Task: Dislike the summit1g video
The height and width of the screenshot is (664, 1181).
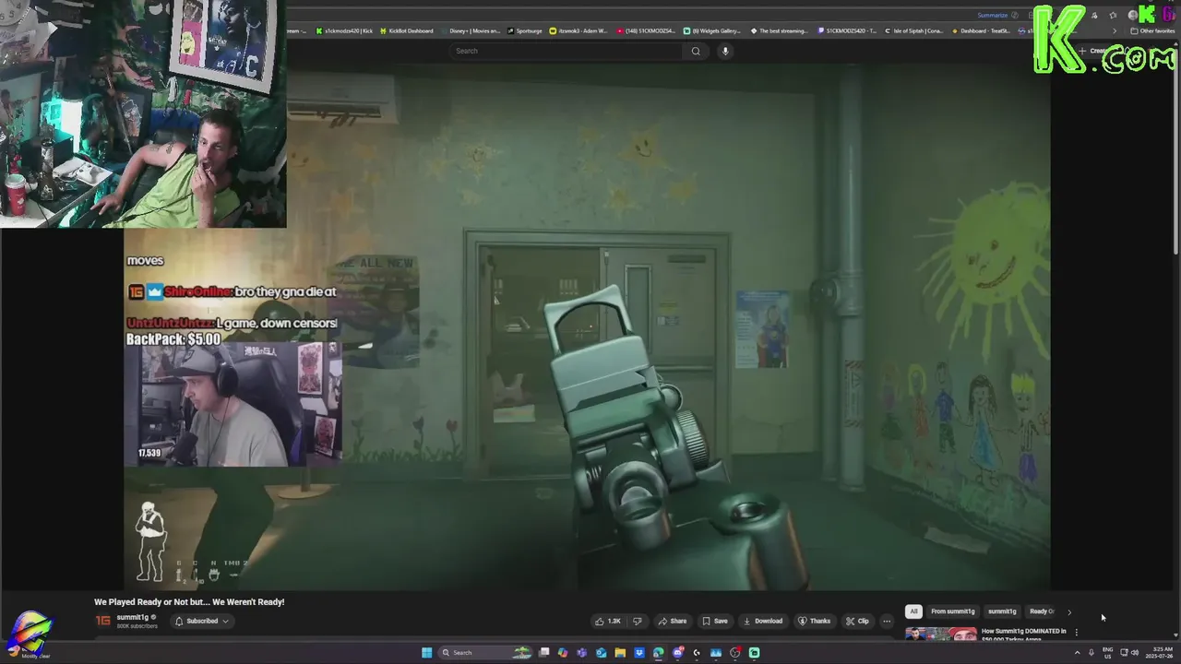Action: (x=637, y=621)
